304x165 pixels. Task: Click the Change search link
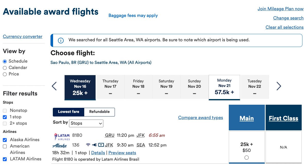coord(288,18)
